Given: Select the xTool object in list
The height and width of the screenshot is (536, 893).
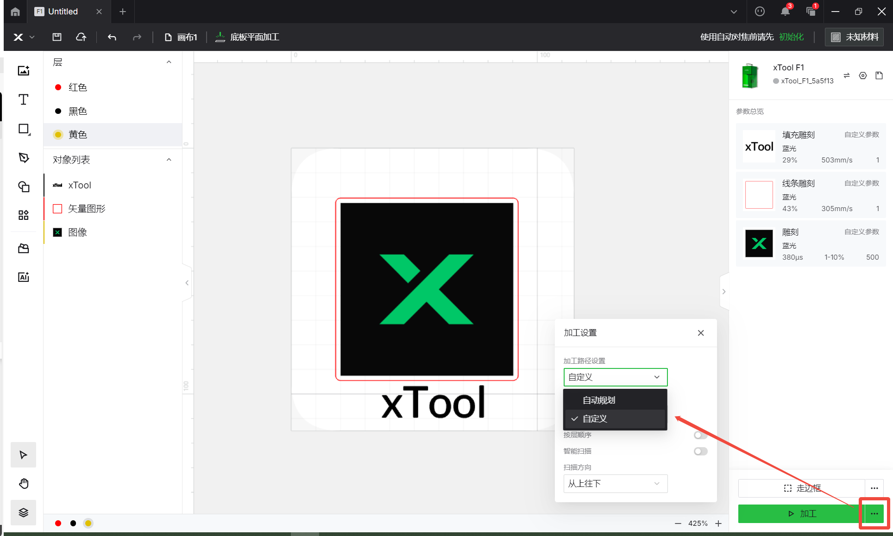Looking at the screenshot, I should 113,185.
